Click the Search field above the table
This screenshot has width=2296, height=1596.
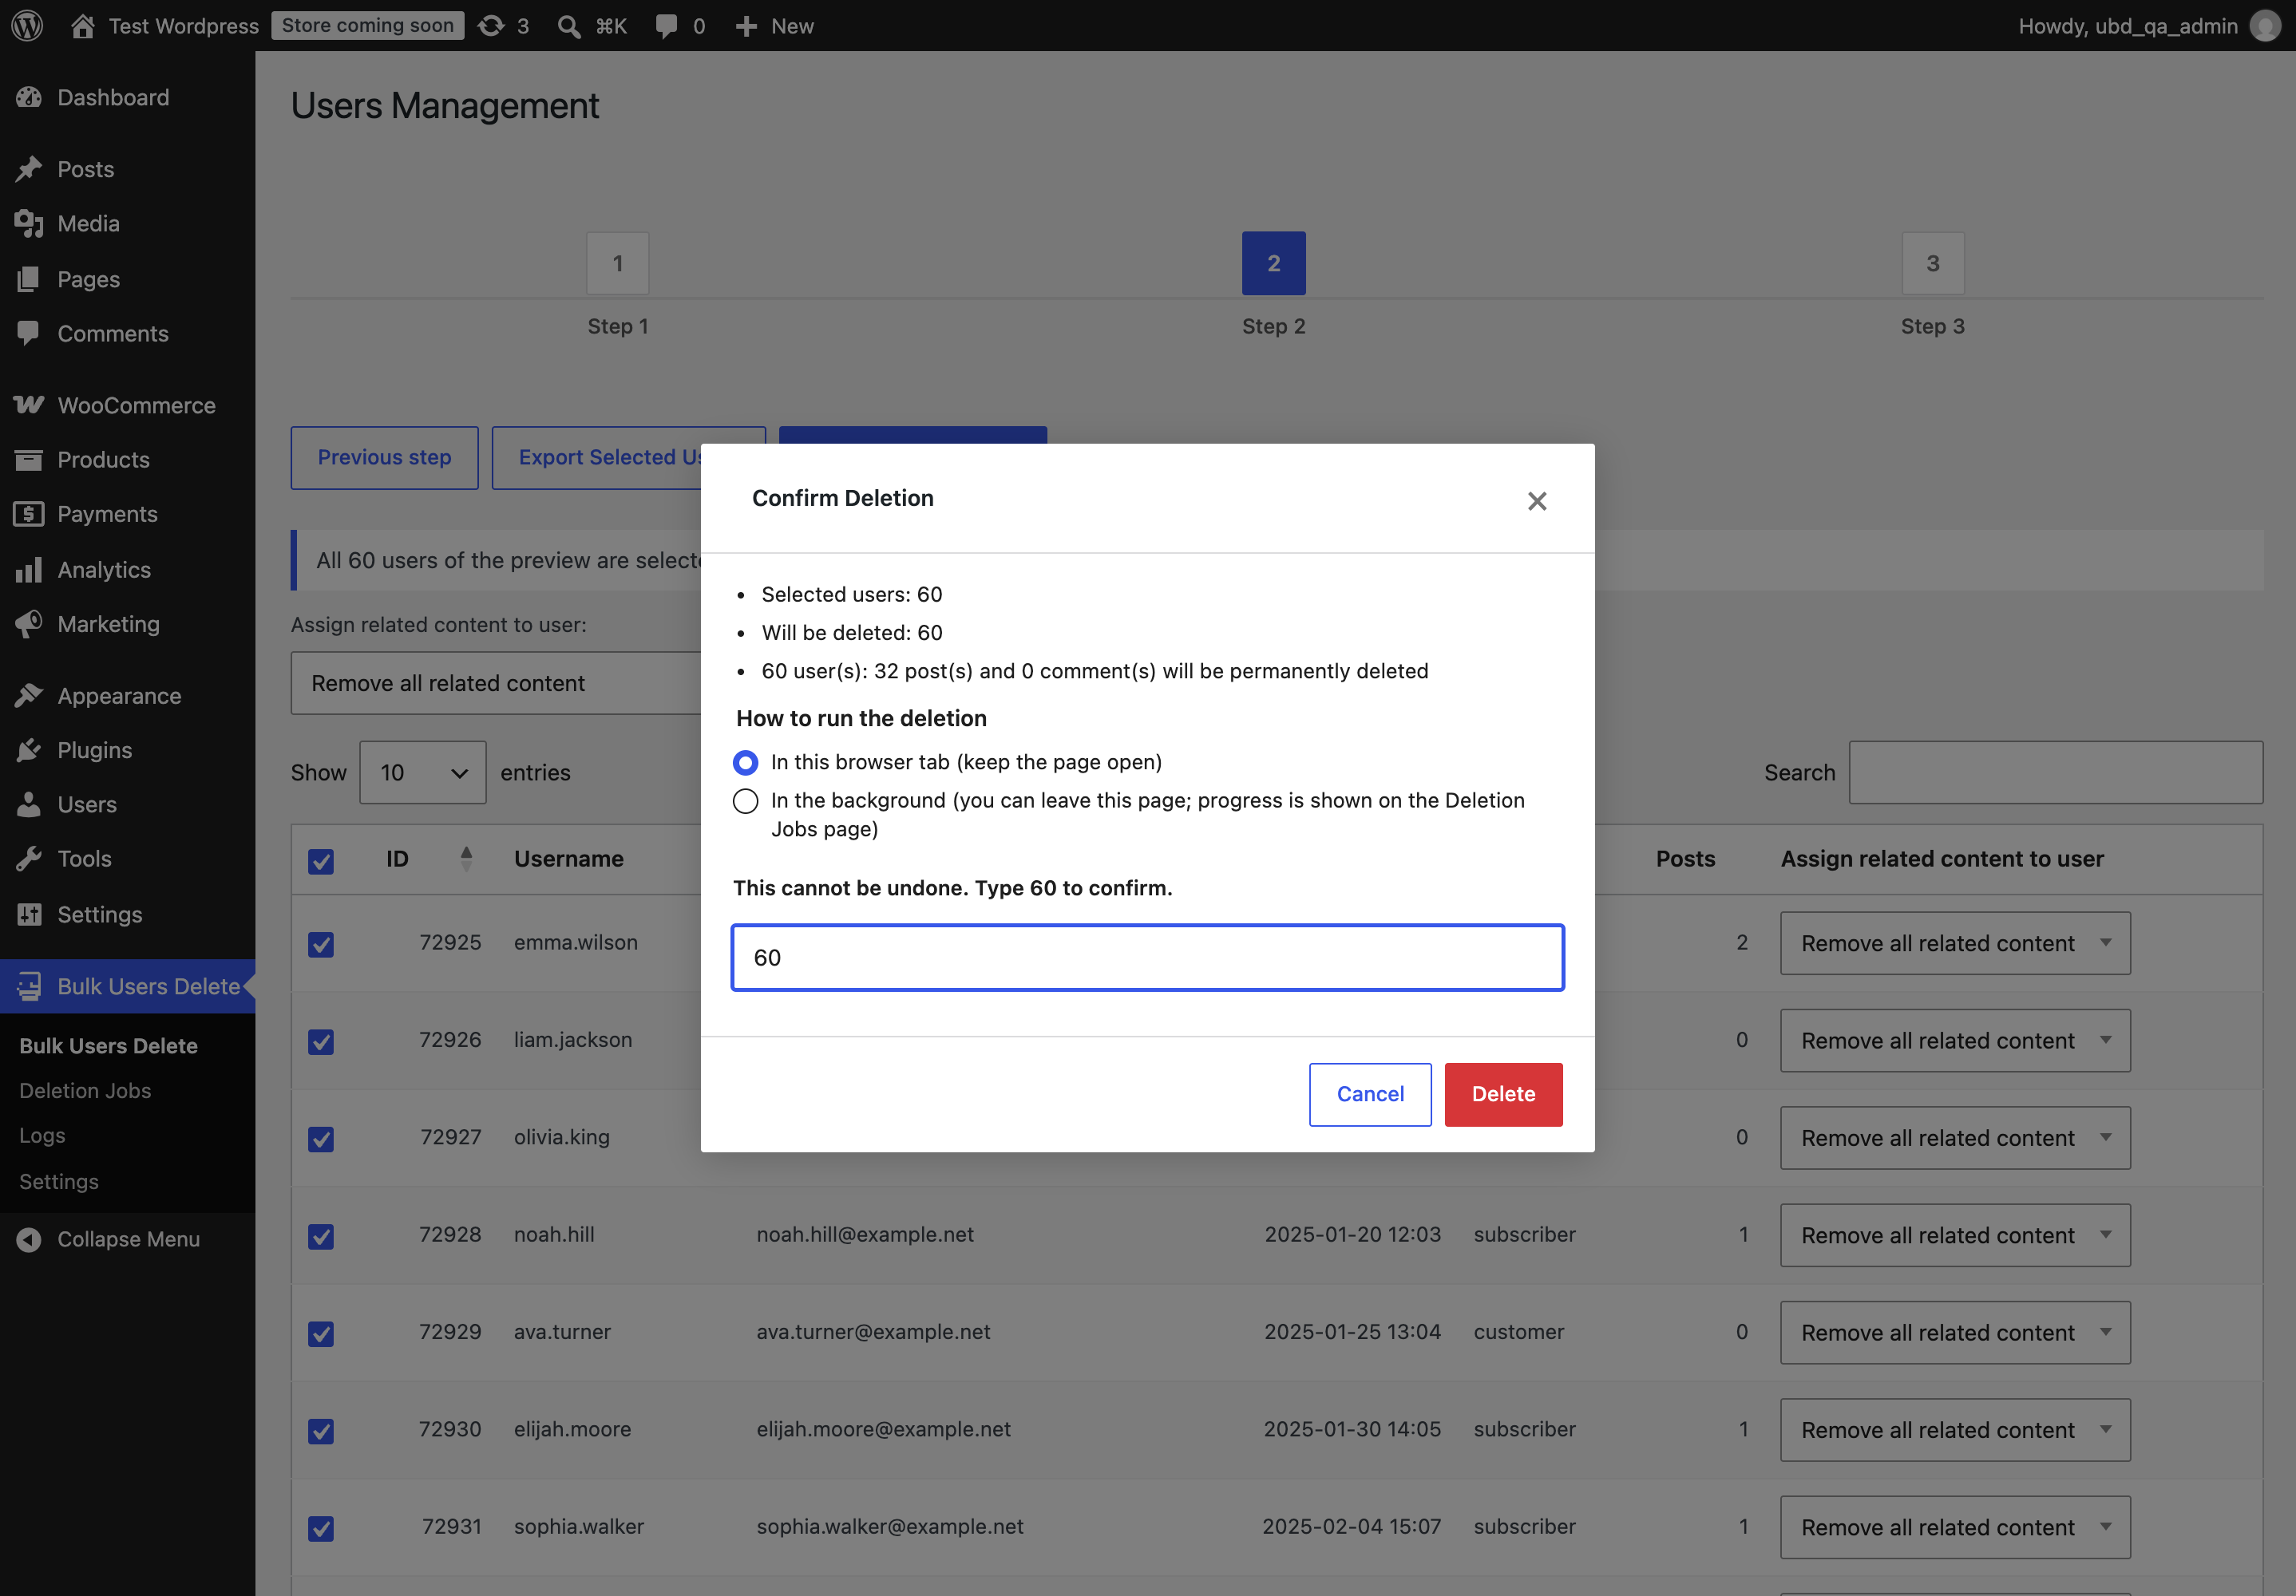pos(2055,772)
